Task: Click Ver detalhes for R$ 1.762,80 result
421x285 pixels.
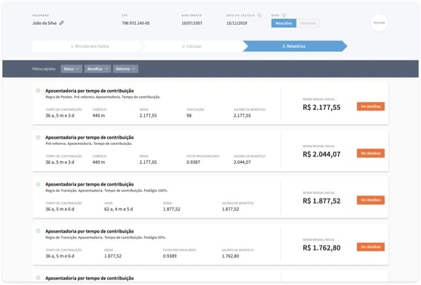Action: pos(370,247)
